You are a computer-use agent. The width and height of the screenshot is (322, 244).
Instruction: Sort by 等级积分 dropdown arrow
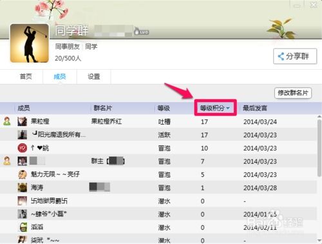228,108
